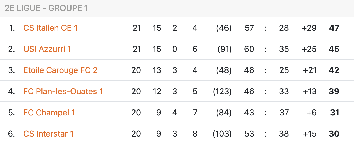
Task: Go to FC Plan-les-Ouates 1 team page
Action: coord(63,91)
